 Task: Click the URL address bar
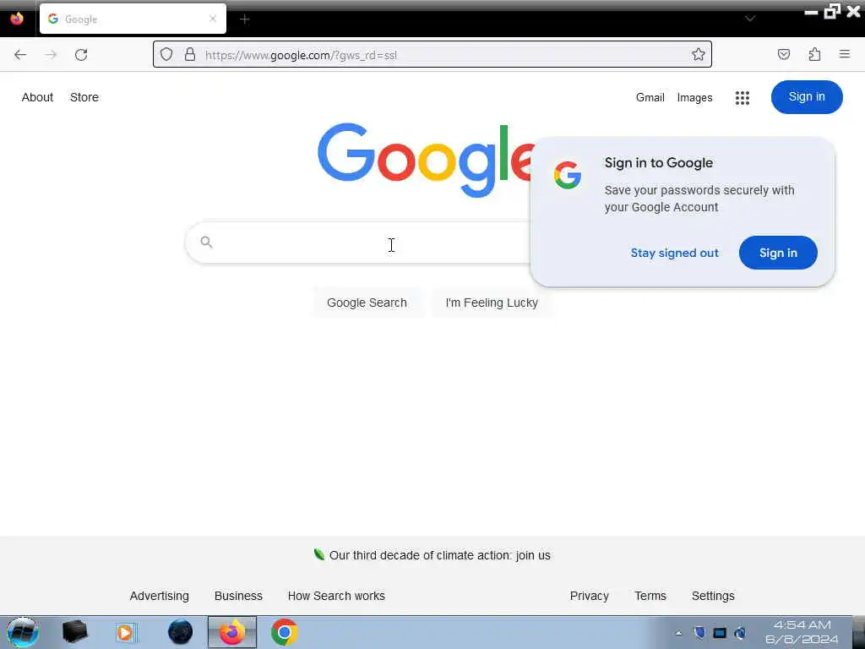pyautogui.click(x=432, y=55)
